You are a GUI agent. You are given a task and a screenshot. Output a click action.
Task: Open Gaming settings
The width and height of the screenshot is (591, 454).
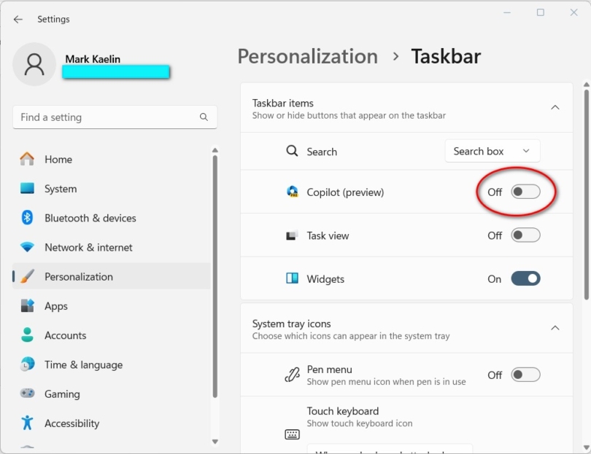(29, 394)
